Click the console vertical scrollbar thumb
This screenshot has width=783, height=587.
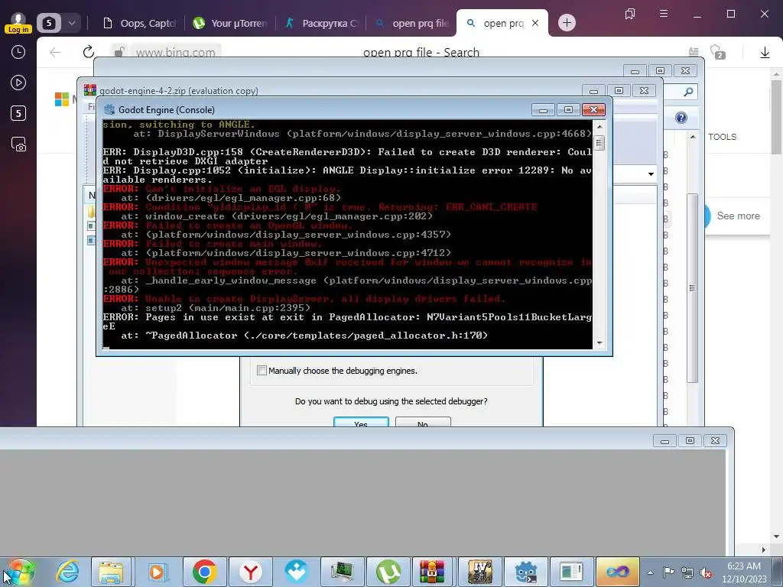(x=599, y=143)
